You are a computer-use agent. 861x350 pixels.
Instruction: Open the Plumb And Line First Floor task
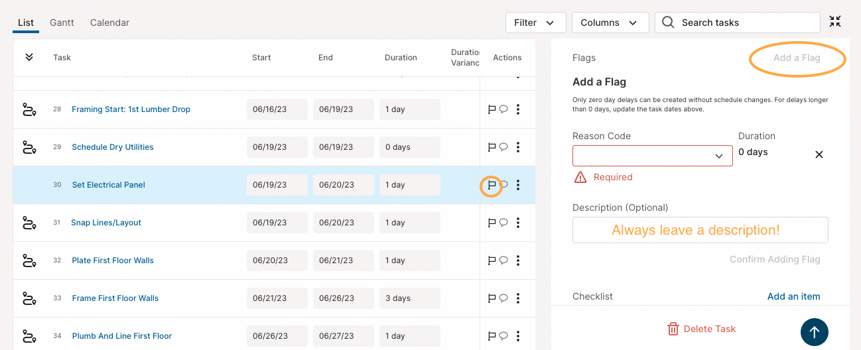pos(122,336)
